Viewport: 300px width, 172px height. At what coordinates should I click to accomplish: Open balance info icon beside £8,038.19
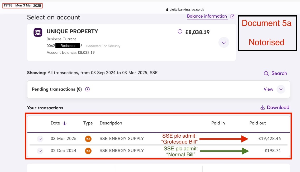[180, 32]
